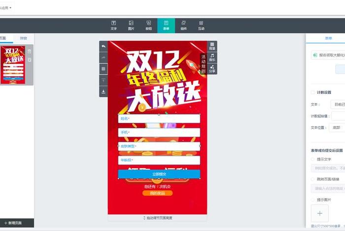Click the 年龄段 age range field
Image resolution: width=345 pixels, height=231 pixels.
(x=159, y=160)
